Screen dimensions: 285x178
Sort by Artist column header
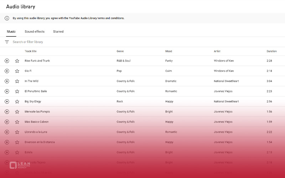[217, 51]
